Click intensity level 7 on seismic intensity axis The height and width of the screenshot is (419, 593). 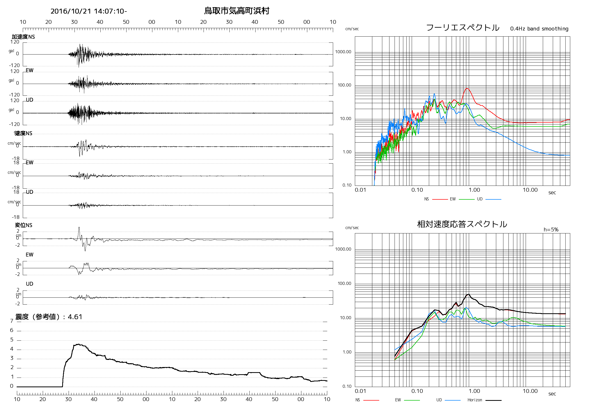coord(12,321)
